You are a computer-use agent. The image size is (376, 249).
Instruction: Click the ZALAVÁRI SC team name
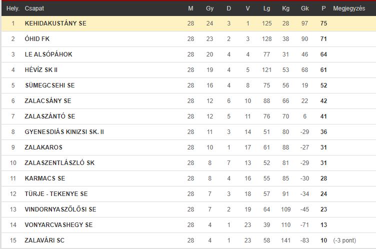point(44,240)
